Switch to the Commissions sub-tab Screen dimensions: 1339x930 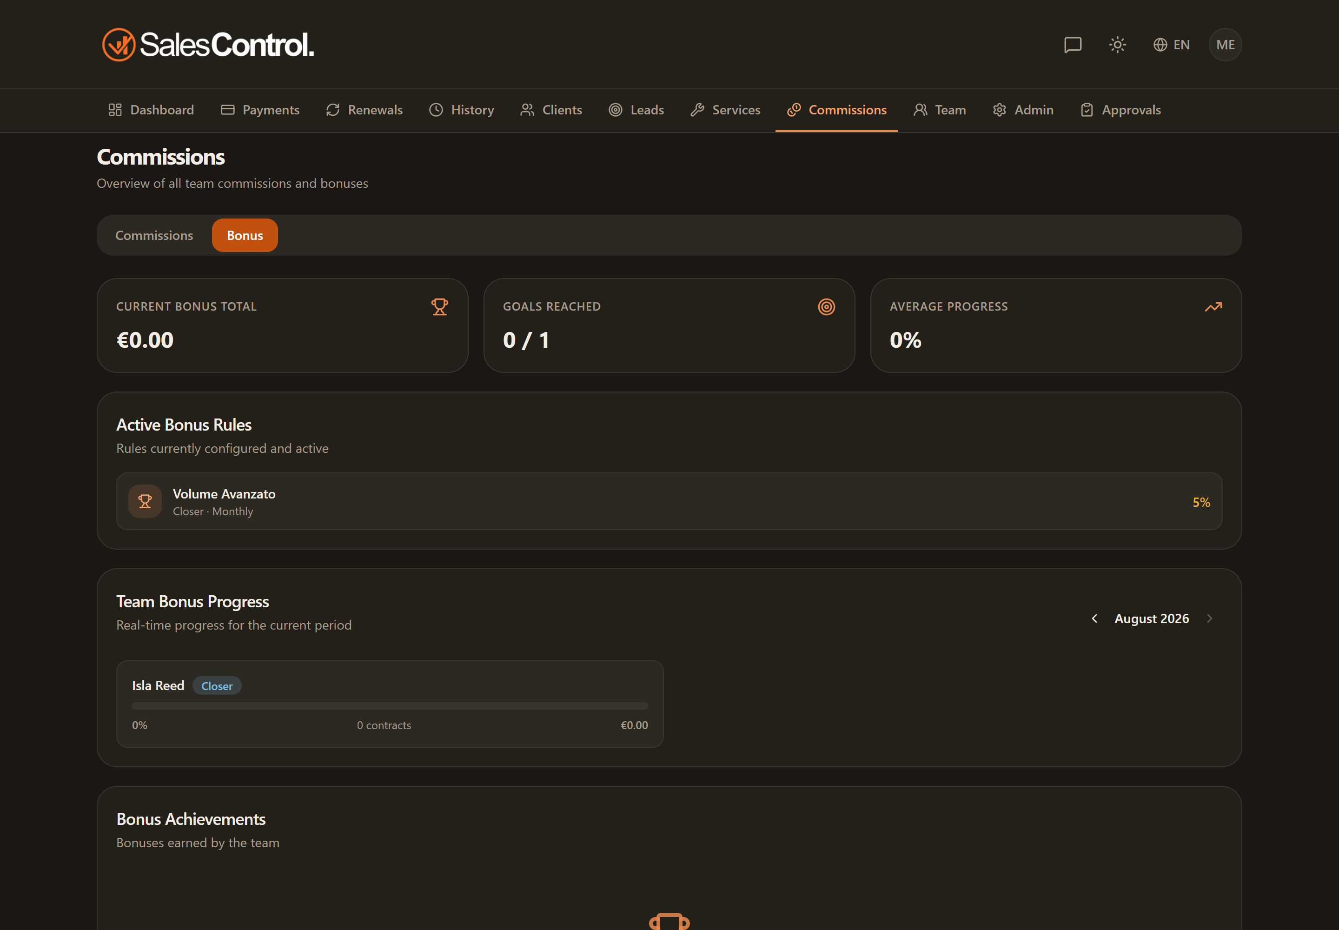point(154,235)
